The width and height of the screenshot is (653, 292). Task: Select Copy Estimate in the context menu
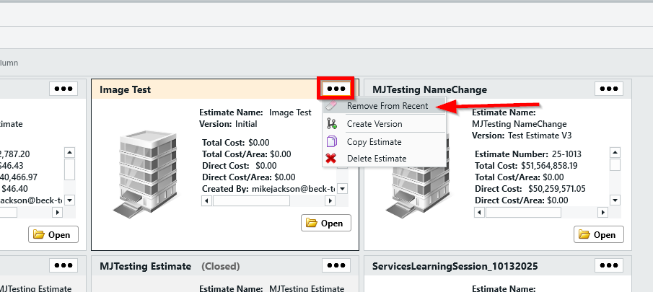click(374, 141)
